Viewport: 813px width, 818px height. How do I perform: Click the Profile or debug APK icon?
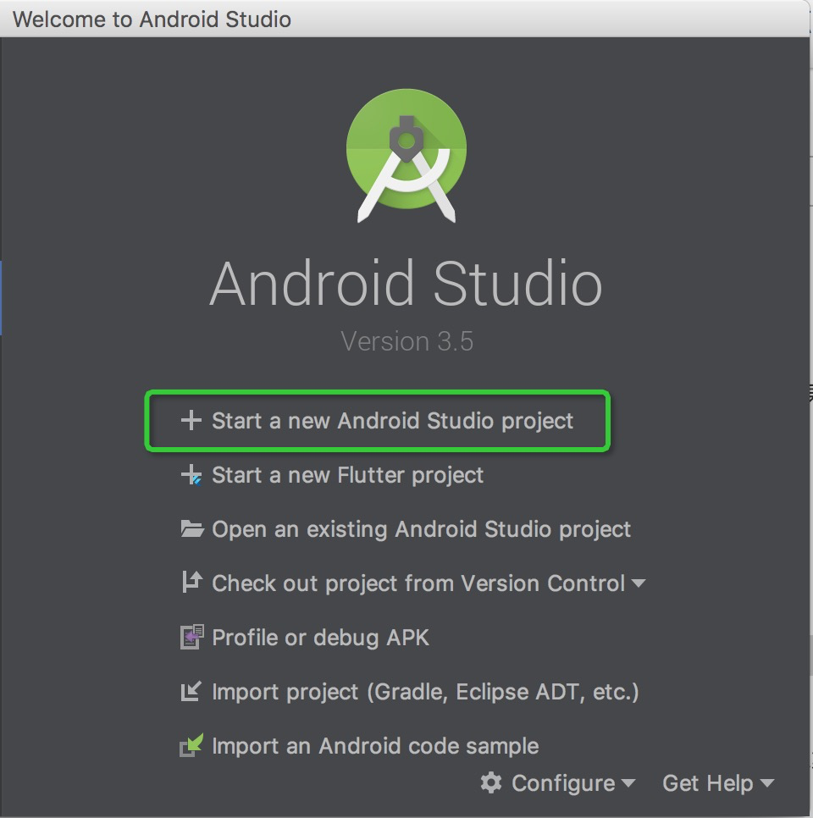click(191, 637)
